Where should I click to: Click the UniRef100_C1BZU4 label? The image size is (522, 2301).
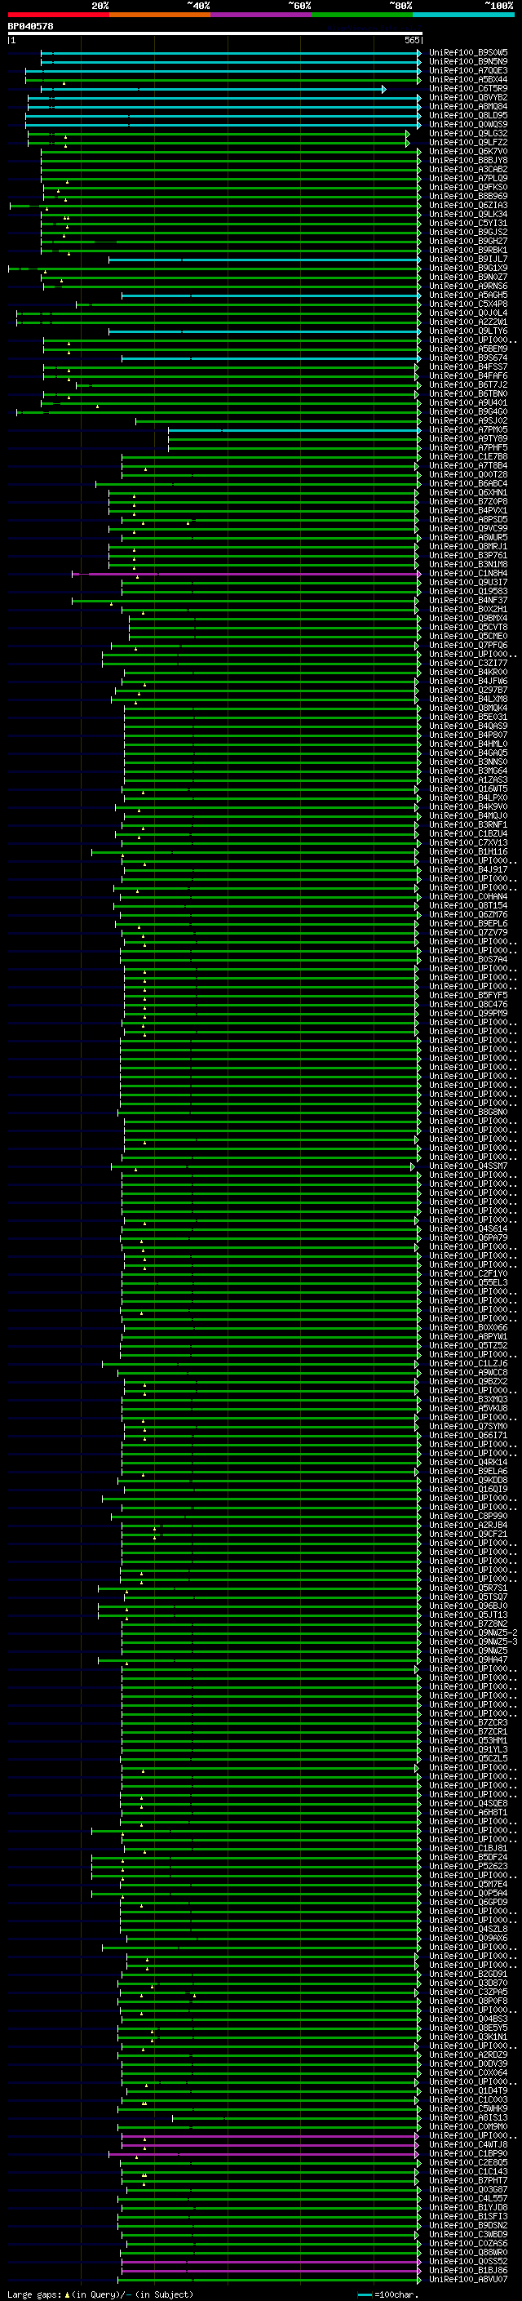468,833
